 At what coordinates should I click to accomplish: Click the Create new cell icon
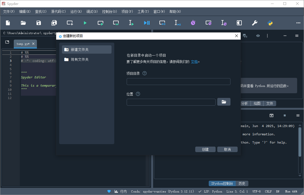(70, 23)
